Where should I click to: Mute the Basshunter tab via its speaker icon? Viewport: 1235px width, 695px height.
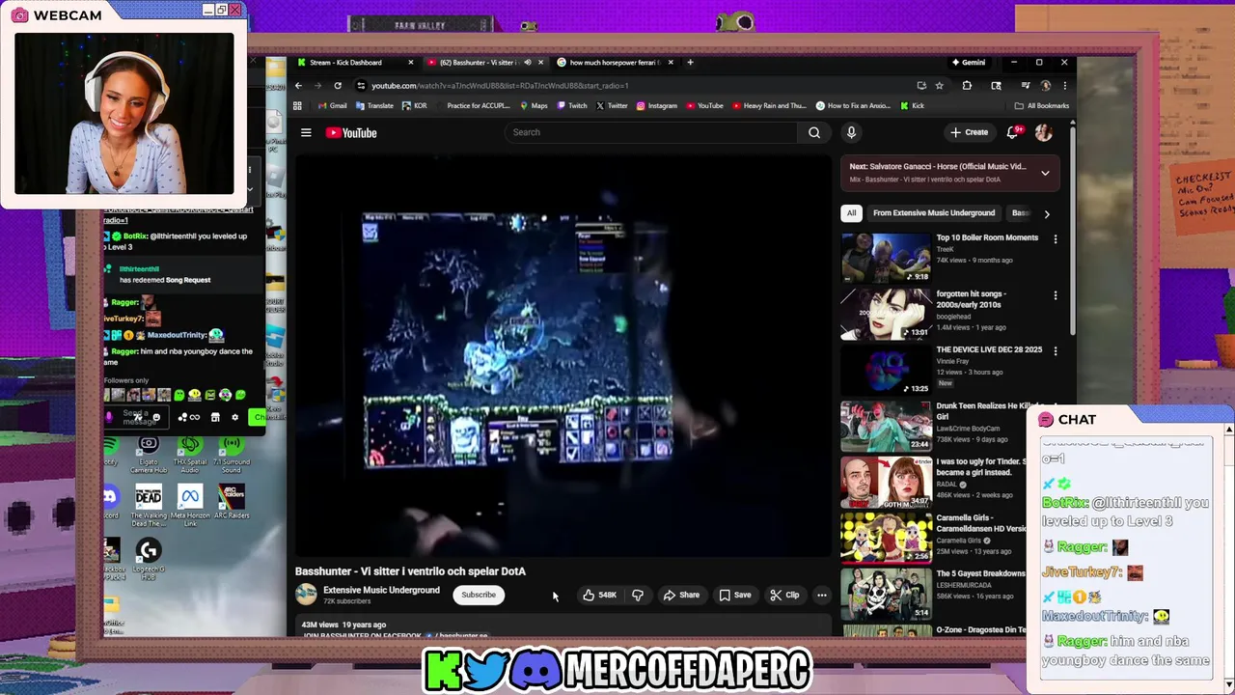[x=527, y=63]
